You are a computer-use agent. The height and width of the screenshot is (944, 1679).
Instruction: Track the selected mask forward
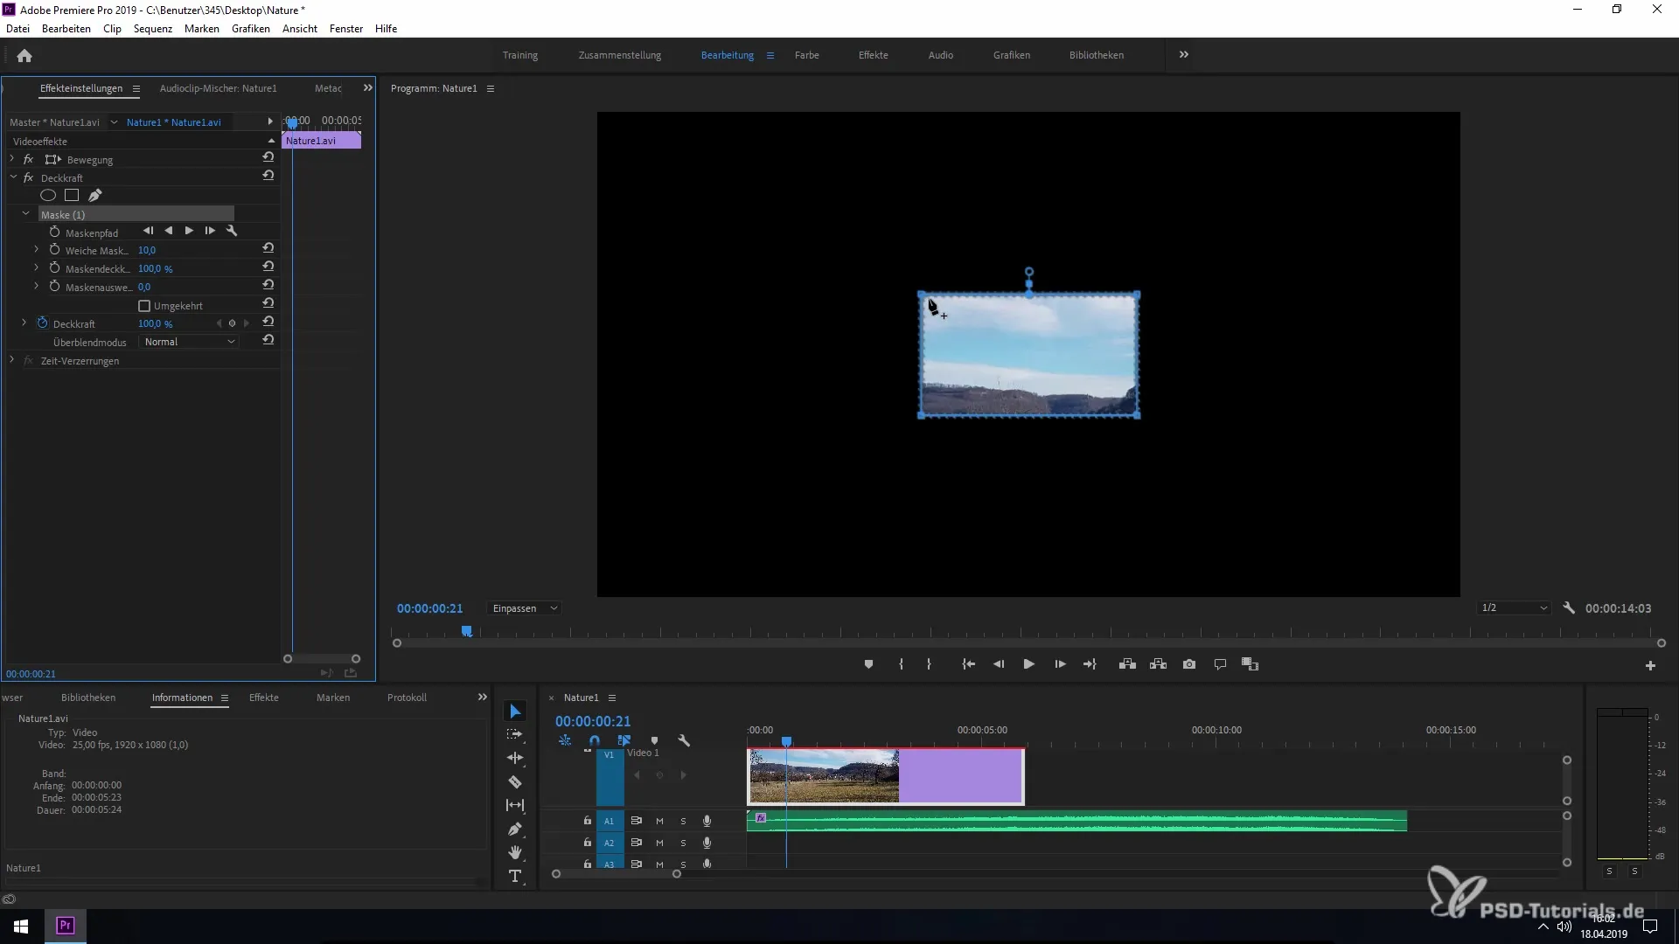pyautogui.click(x=189, y=232)
